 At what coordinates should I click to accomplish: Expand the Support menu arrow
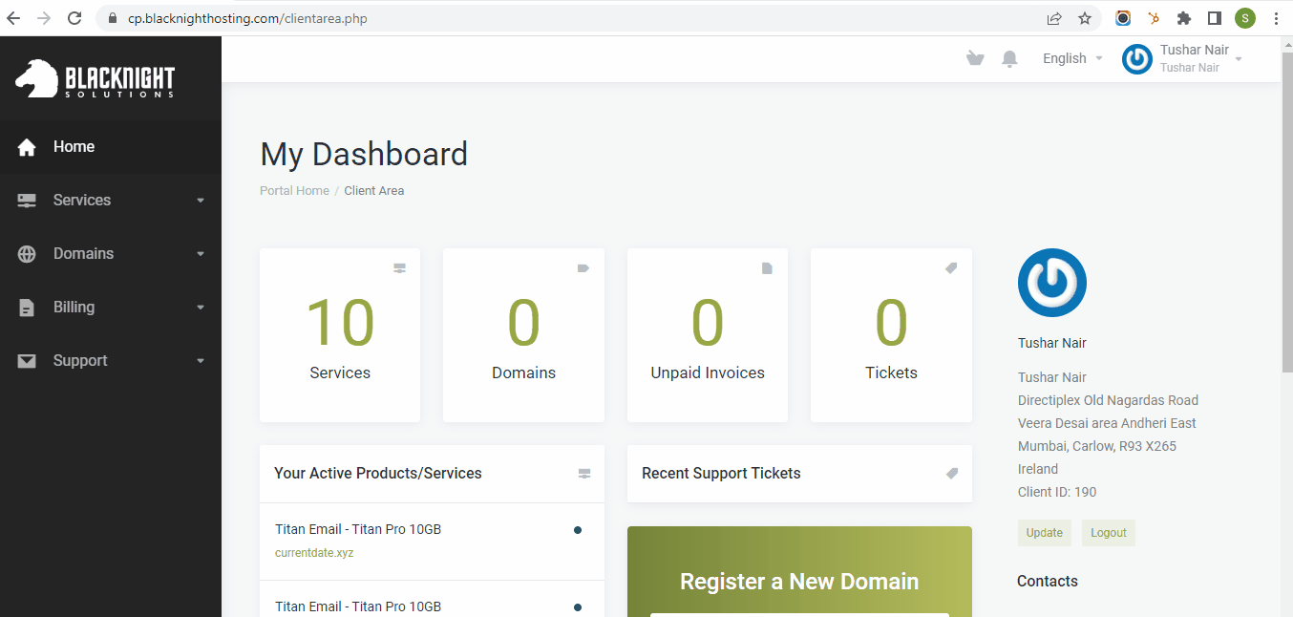tap(201, 361)
